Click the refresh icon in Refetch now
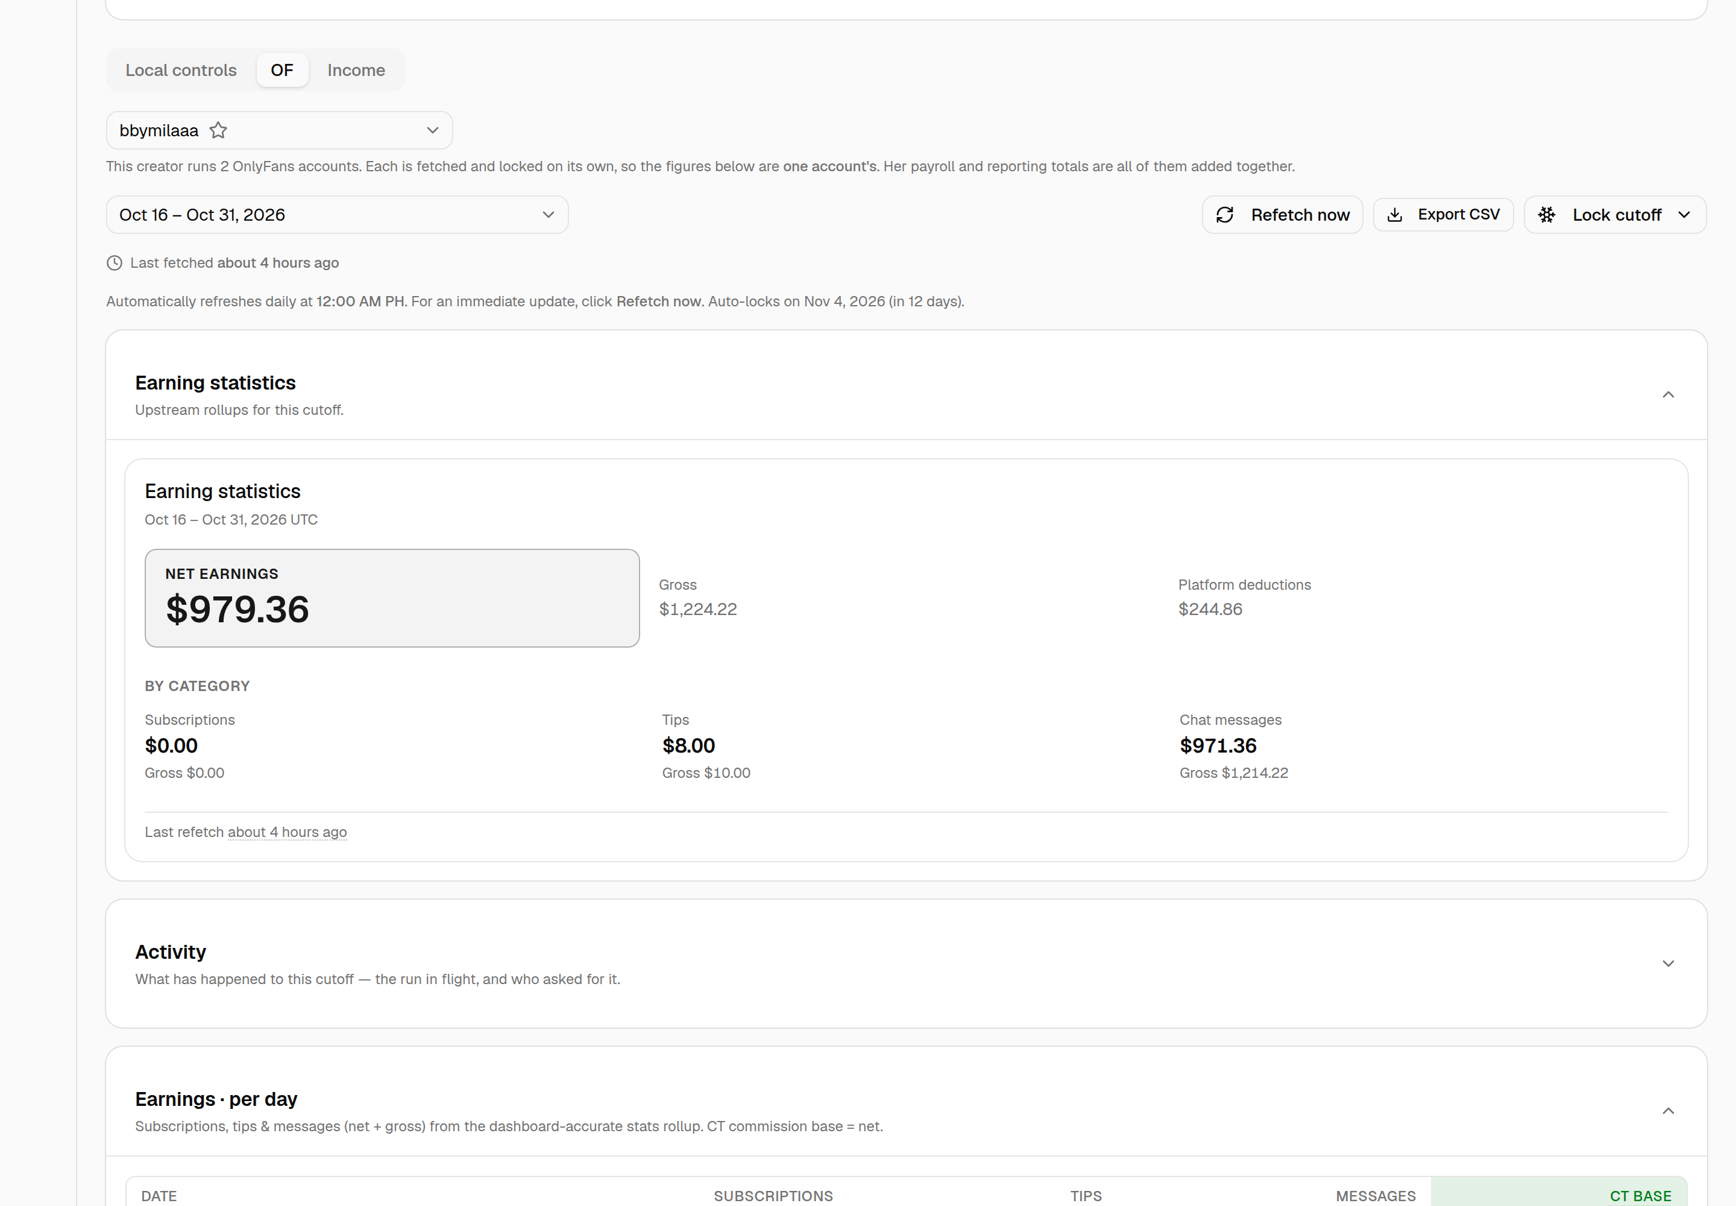 tap(1225, 215)
